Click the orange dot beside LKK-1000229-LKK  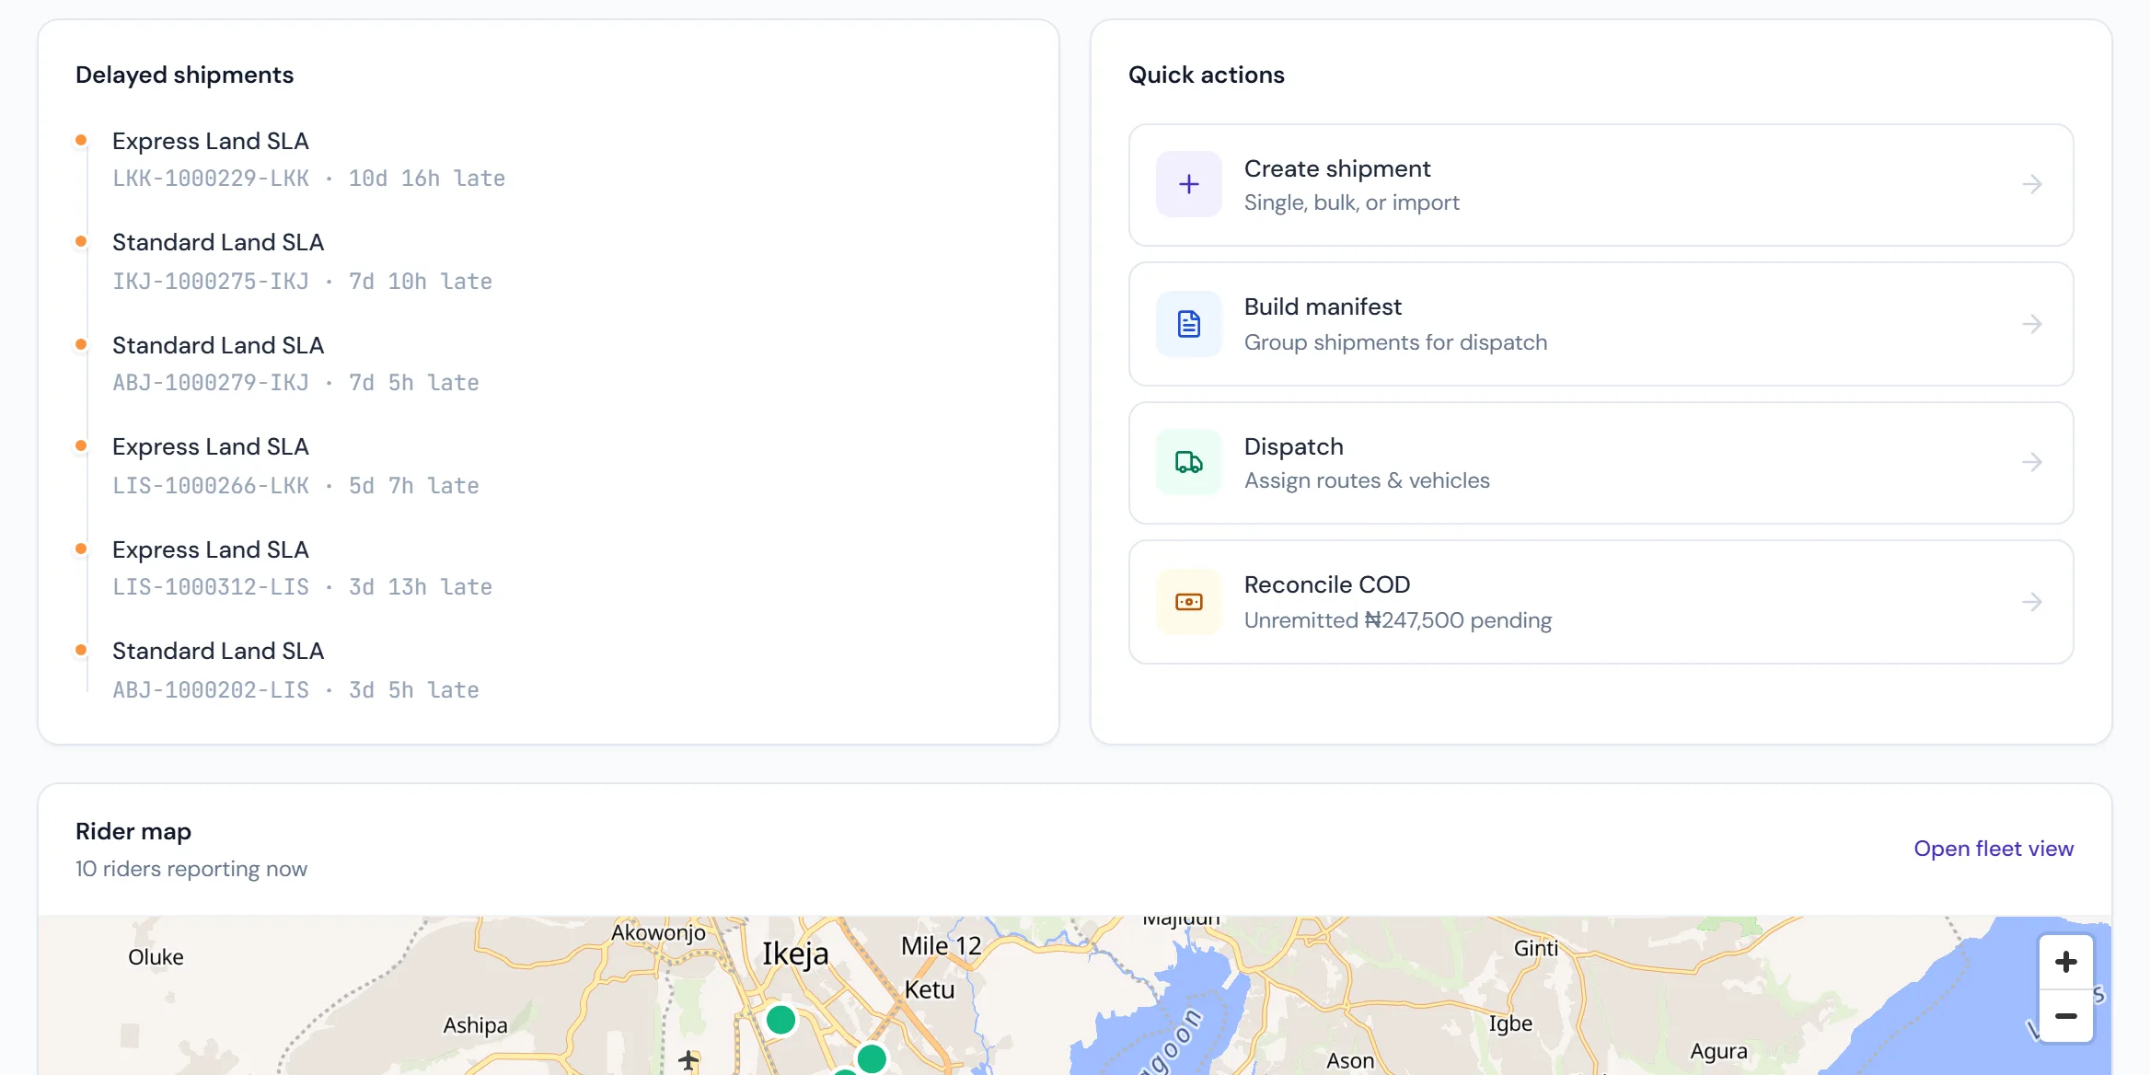pos(81,140)
